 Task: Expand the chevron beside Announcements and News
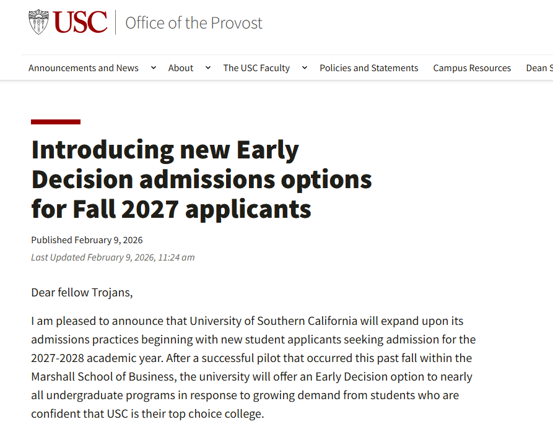pyautogui.click(x=154, y=67)
